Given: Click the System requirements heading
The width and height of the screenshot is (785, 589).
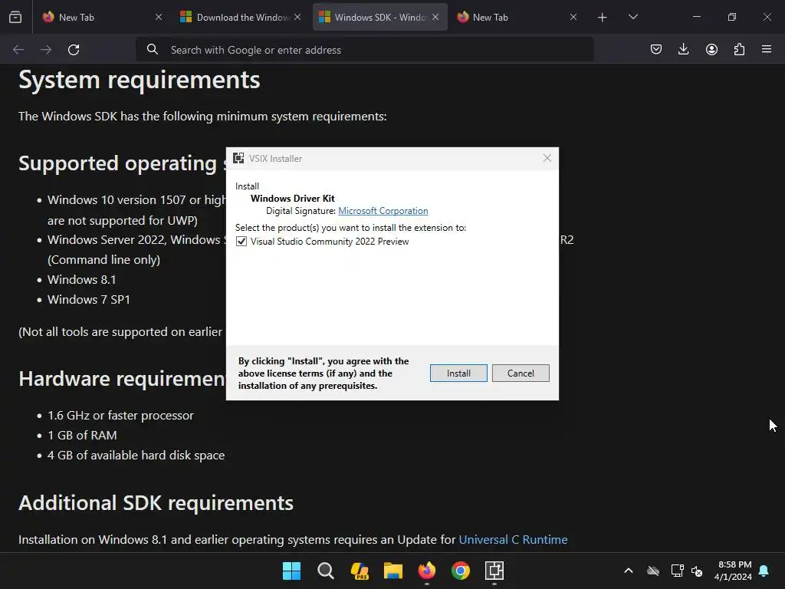Looking at the screenshot, I should pyautogui.click(x=140, y=80).
